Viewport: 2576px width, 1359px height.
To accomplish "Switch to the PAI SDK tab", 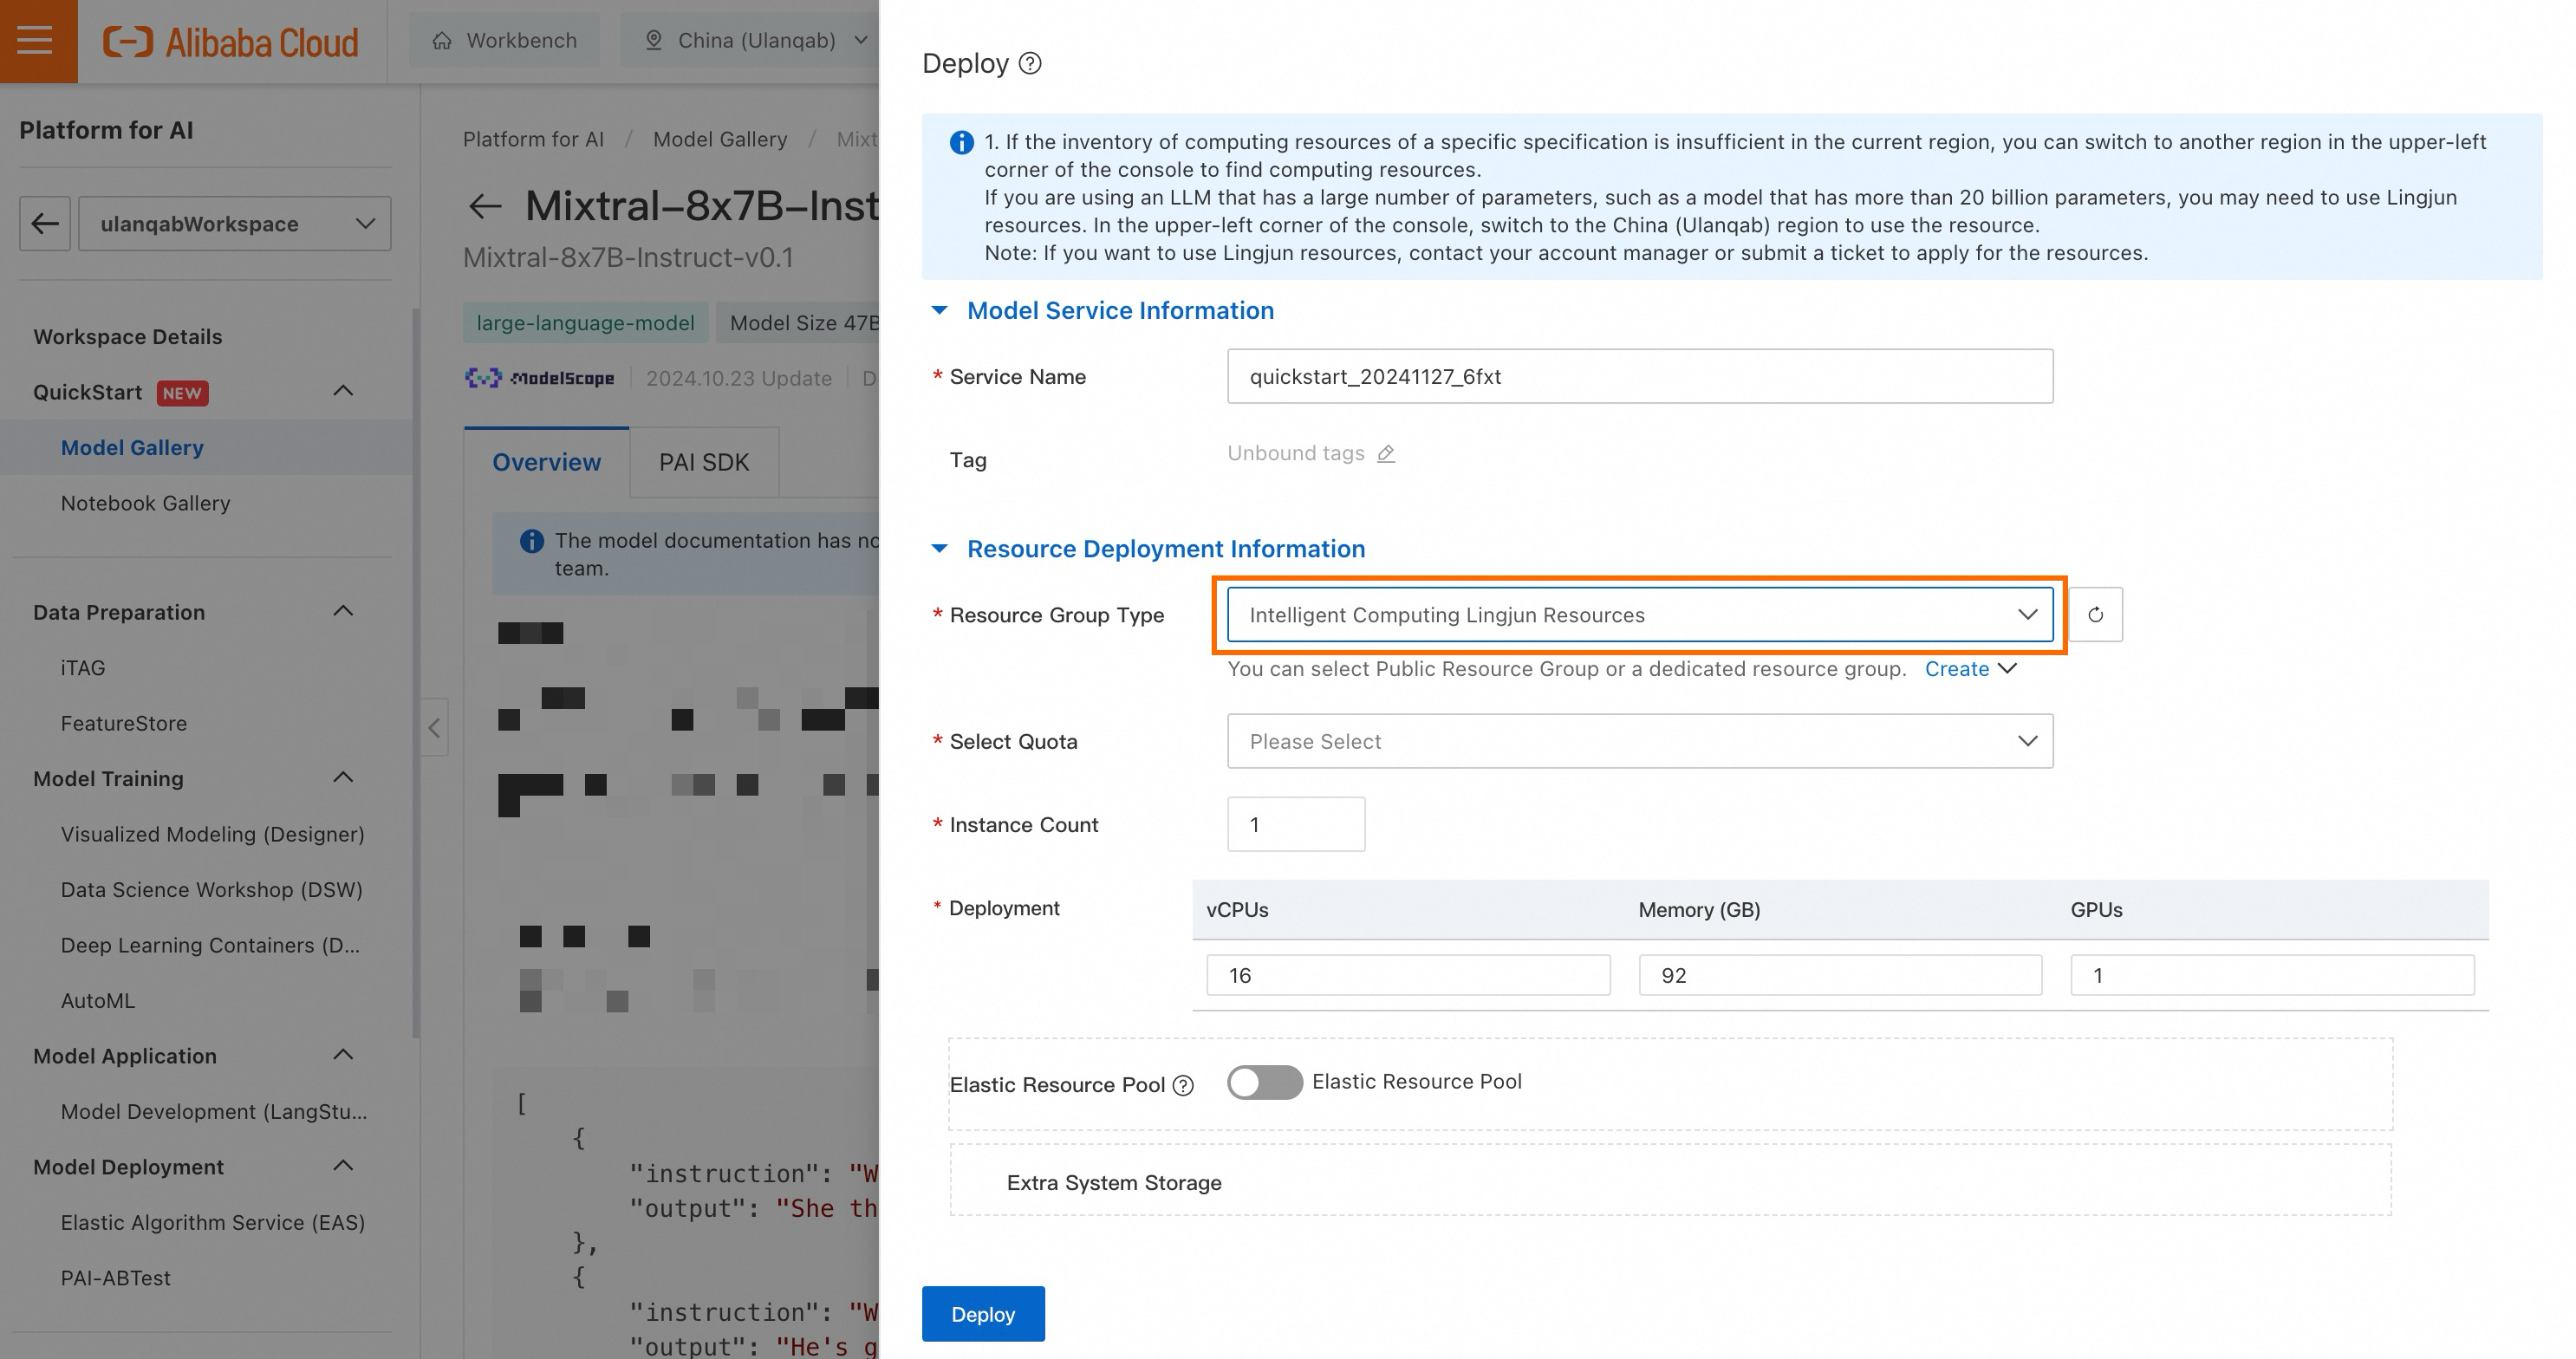I will pyautogui.click(x=704, y=462).
